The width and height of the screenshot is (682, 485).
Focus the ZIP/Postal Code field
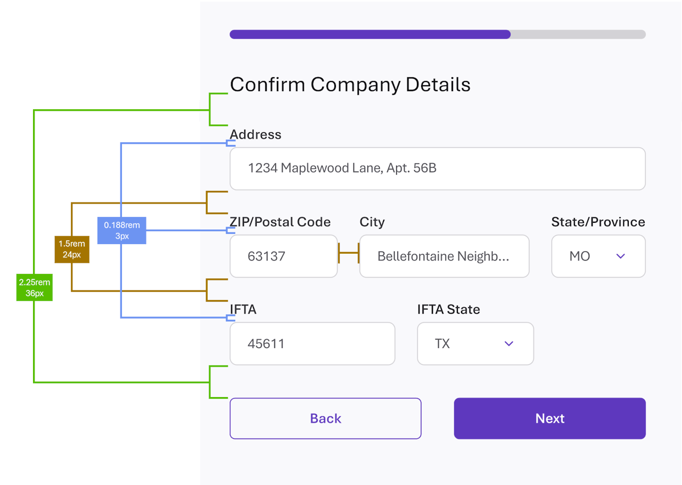pyautogui.click(x=284, y=256)
